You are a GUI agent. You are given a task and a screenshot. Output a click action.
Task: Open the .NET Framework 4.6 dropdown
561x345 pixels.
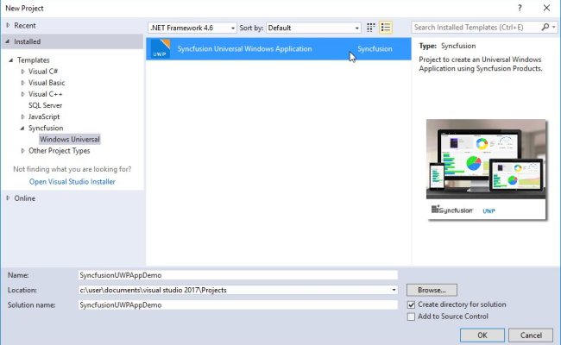click(192, 28)
